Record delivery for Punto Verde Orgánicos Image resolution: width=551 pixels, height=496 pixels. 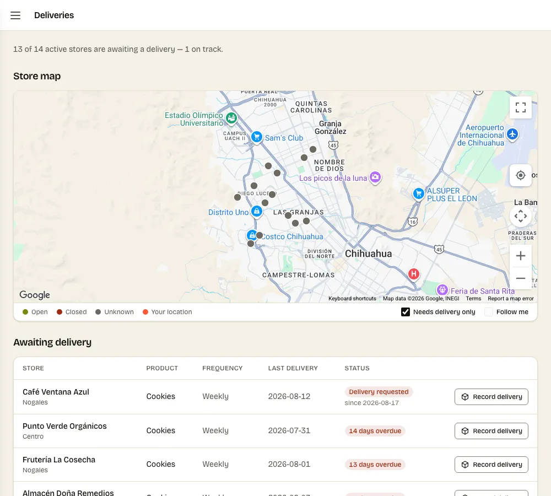tap(491, 431)
